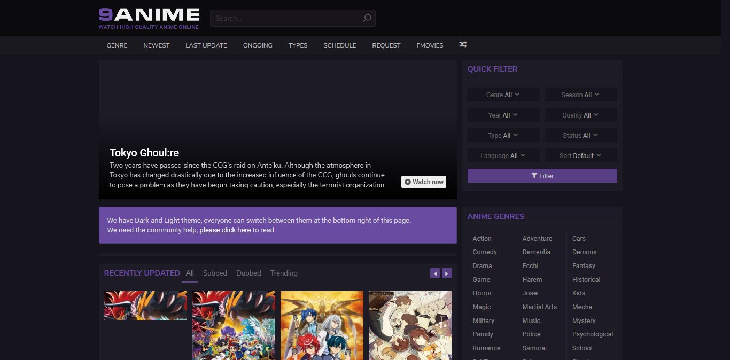This screenshot has height=360, width=730.
Task: Open REQUEST in the navigation bar
Action: click(x=386, y=45)
